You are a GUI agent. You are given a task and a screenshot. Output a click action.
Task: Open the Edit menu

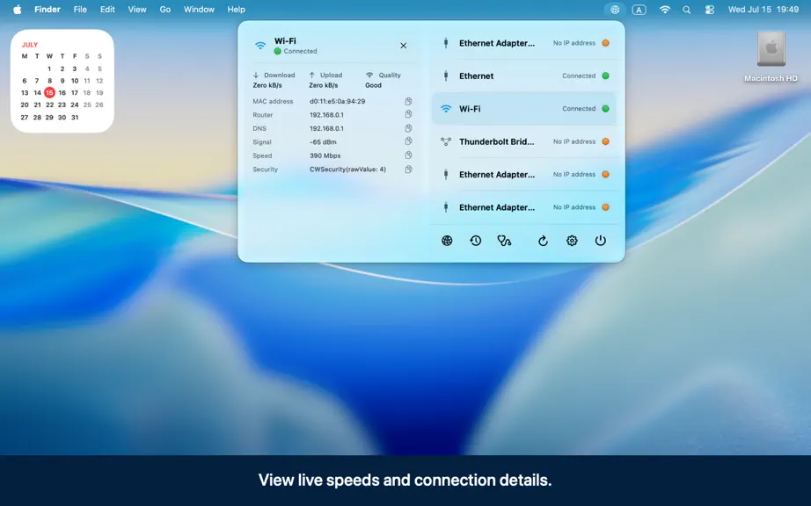point(107,10)
